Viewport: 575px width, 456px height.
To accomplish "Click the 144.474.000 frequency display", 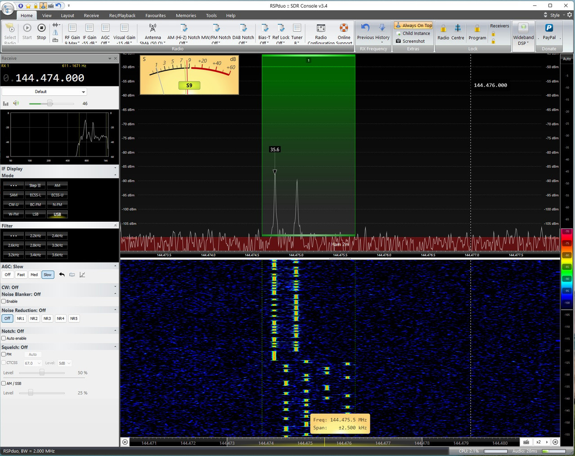I will point(49,78).
